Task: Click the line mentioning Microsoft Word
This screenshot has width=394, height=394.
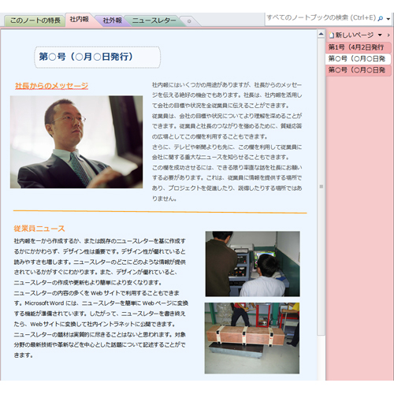Action: point(101,303)
